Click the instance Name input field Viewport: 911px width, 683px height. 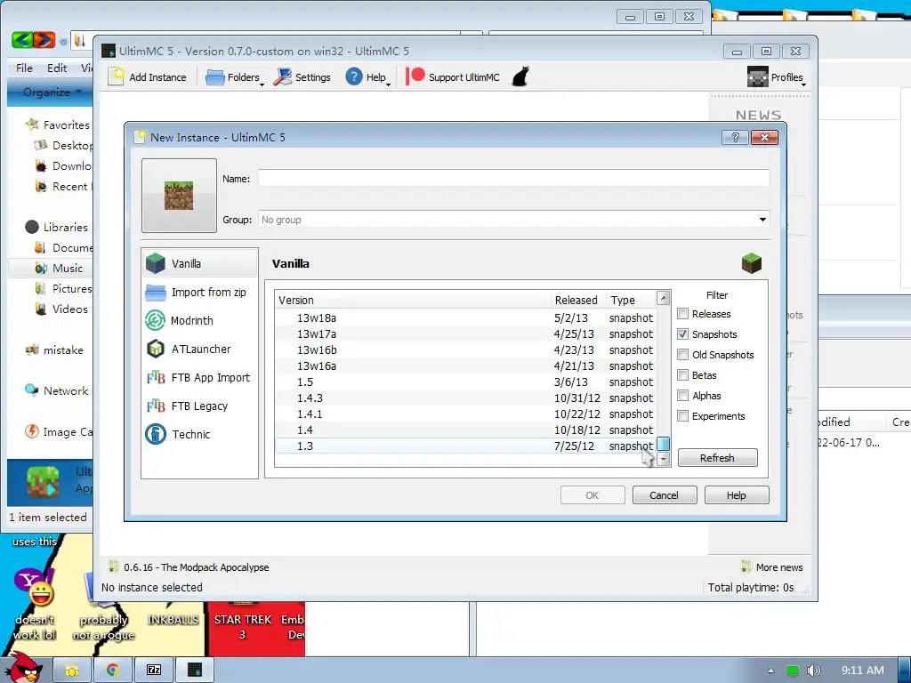click(513, 178)
